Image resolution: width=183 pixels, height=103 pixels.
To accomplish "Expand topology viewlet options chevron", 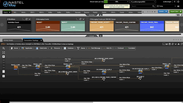I will coord(175,44).
